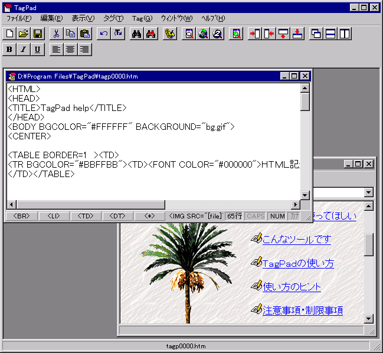Insert a <DT> tag with the status bar button
This screenshot has width=383, height=353.
(117, 216)
